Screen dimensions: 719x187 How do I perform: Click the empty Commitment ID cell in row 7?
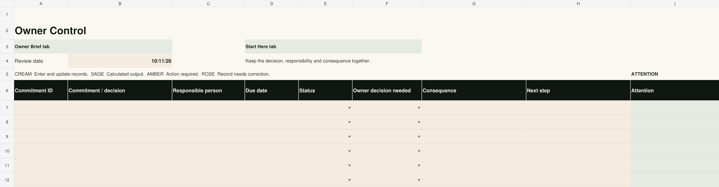coord(41,108)
